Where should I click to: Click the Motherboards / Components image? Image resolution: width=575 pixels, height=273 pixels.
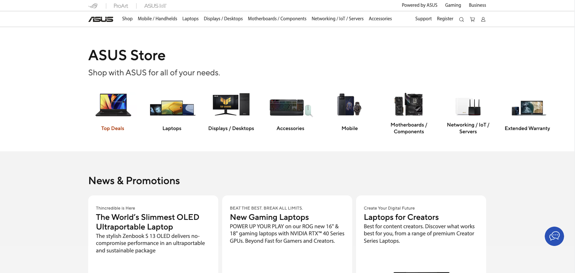(x=409, y=104)
